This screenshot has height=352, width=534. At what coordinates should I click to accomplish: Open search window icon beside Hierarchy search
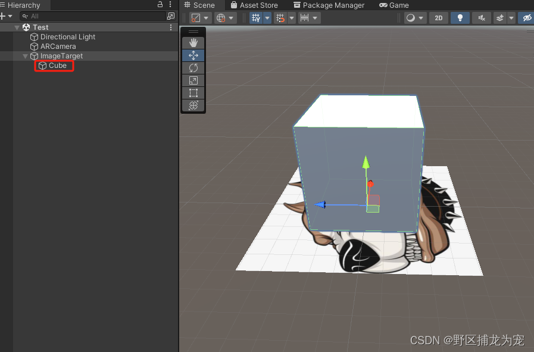tap(171, 16)
